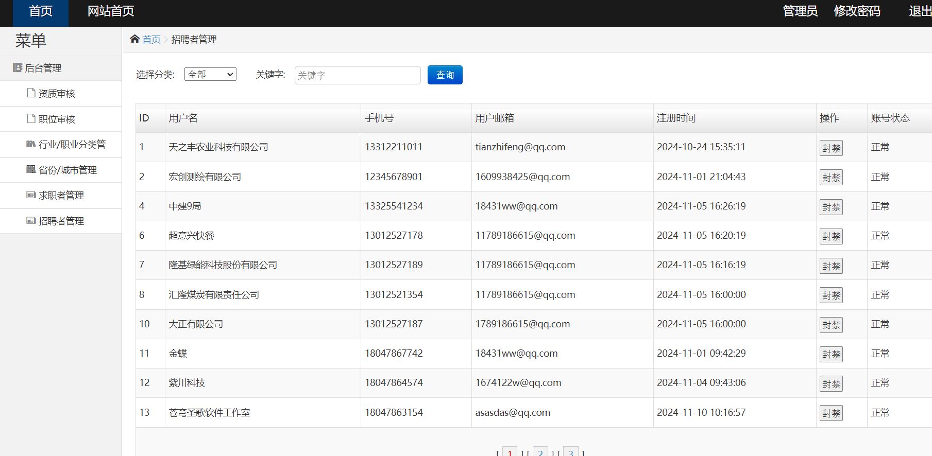Click the home icon in breadcrumb
The image size is (932, 456).
pyautogui.click(x=135, y=39)
